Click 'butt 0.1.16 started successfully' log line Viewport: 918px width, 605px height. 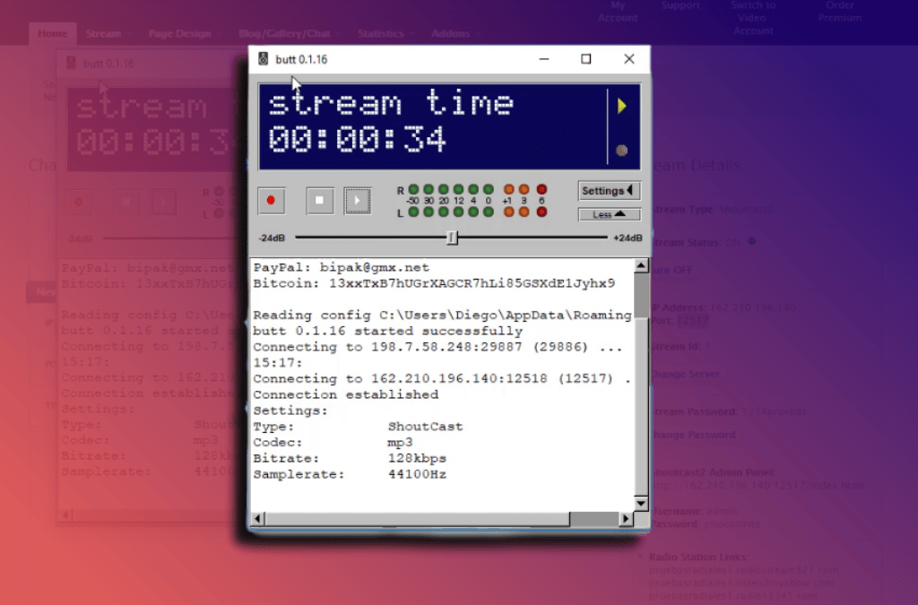coord(387,331)
